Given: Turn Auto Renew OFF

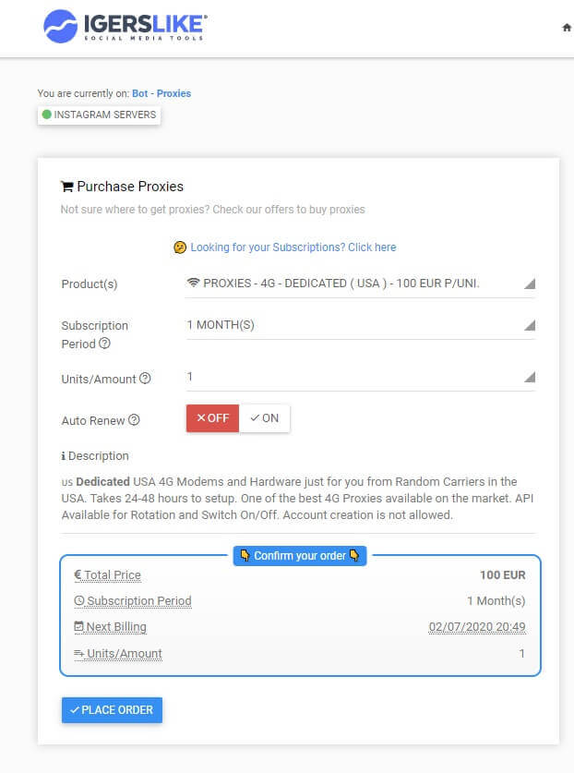Looking at the screenshot, I should point(212,418).
